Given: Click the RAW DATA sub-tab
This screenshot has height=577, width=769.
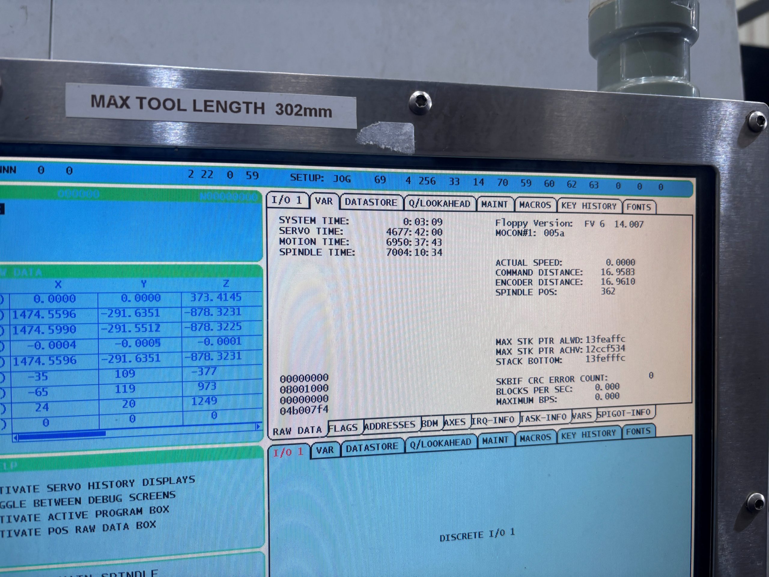Looking at the screenshot, I should tap(297, 431).
